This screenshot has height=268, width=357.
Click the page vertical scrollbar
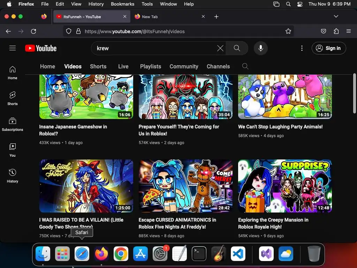[x=355, y=94]
